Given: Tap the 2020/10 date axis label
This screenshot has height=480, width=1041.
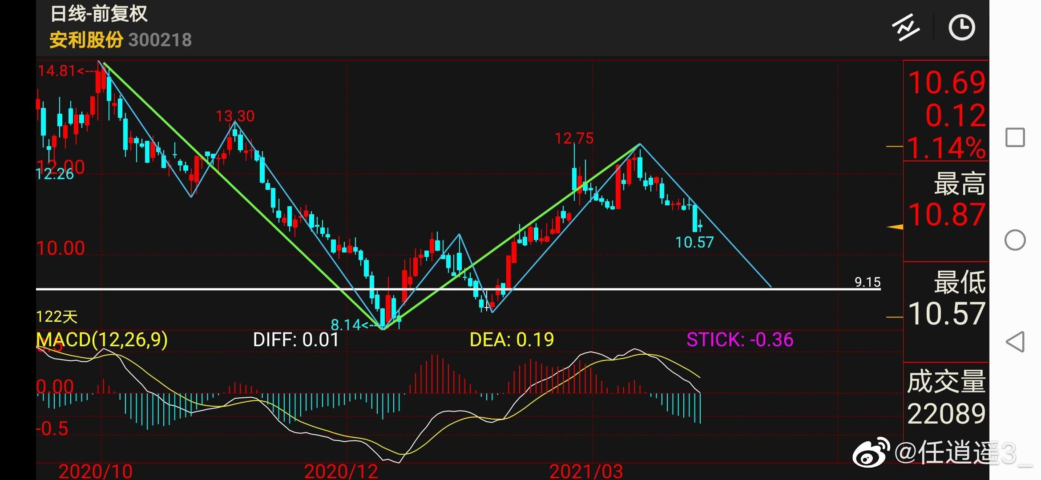Looking at the screenshot, I should point(95,471).
